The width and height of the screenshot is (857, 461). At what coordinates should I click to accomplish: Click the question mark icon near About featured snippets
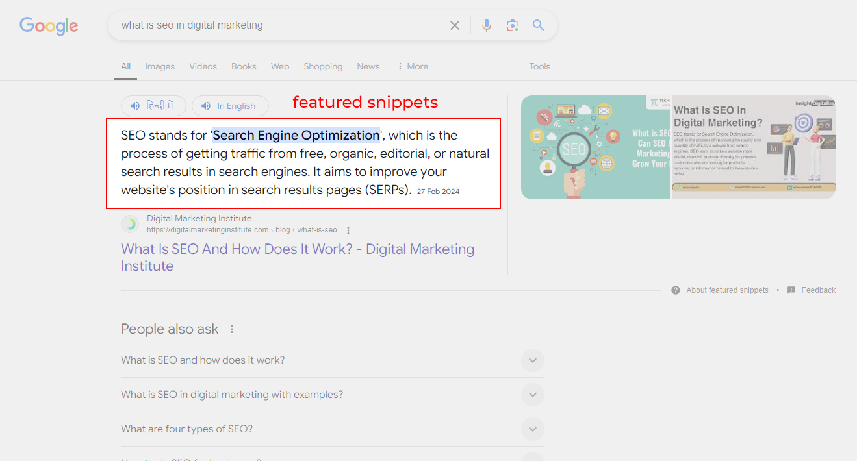675,290
